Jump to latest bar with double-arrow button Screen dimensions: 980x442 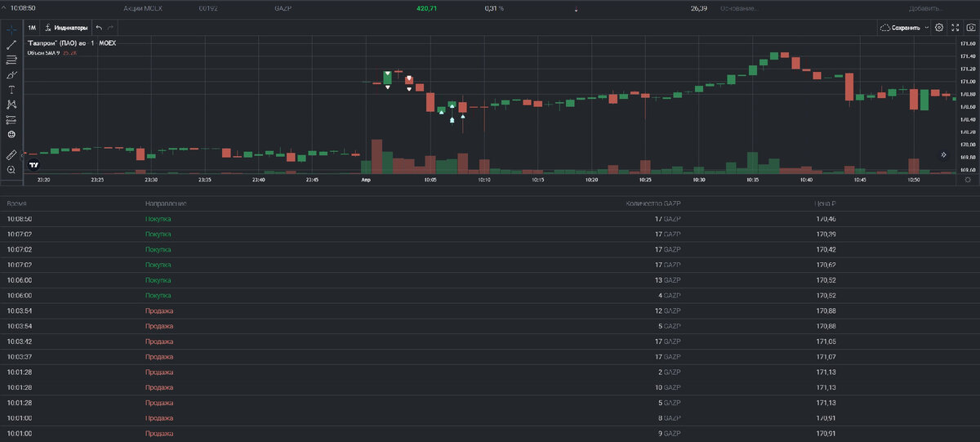pos(943,154)
